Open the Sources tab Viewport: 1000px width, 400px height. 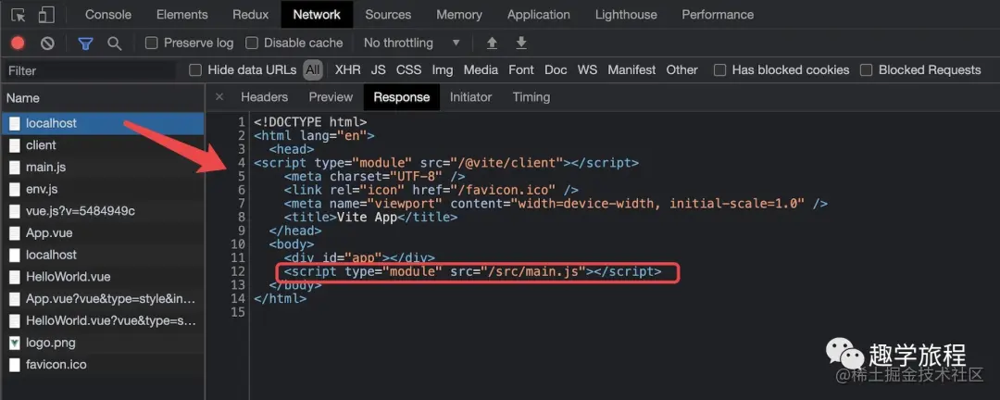pyautogui.click(x=388, y=15)
